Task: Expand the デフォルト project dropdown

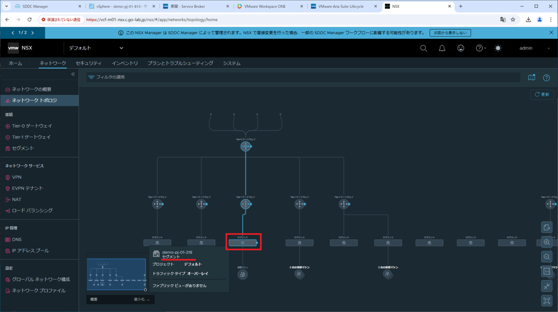Action: (x=96, y=48)
